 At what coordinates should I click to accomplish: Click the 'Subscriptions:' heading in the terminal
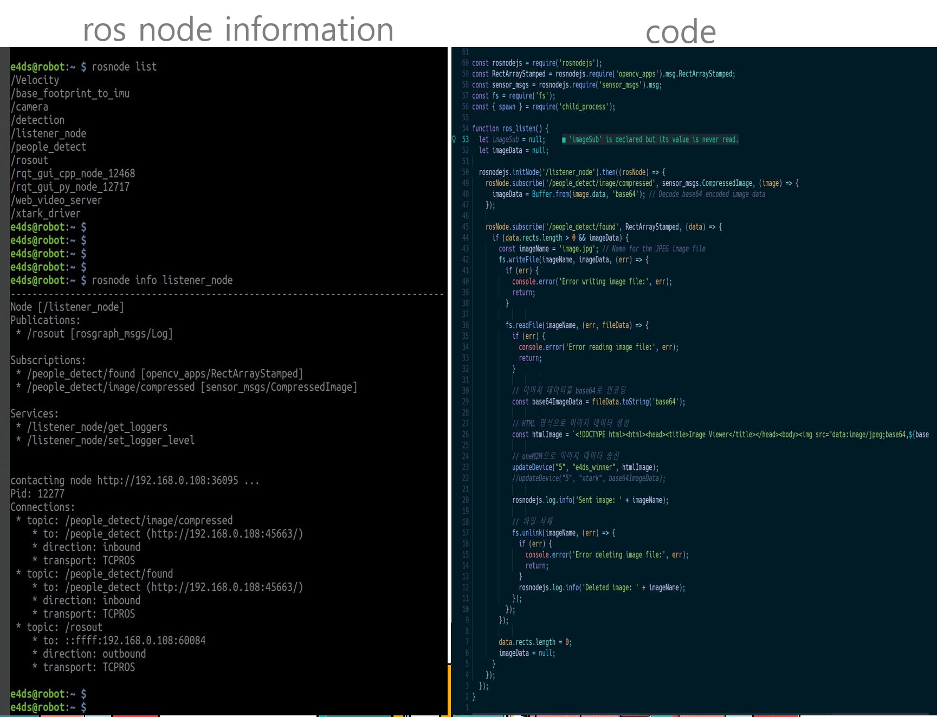tap(48, 360)
